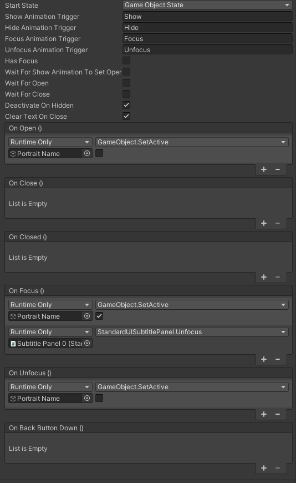Screen dimensions: 296x483
Task: Click the Show Animation Trigger text field
Action: 207,17
